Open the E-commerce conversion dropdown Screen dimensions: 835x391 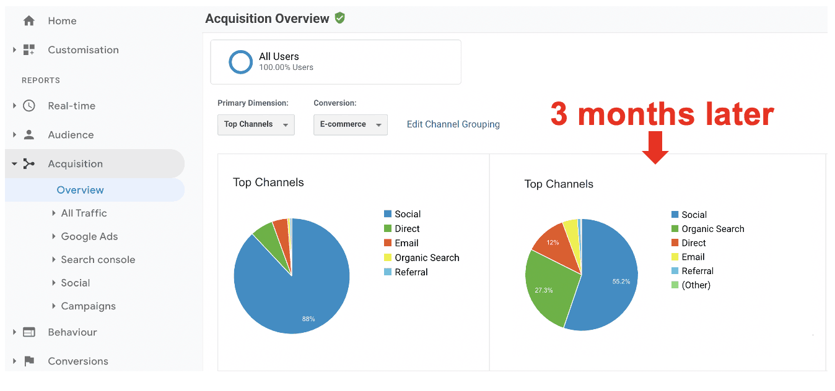351,124
